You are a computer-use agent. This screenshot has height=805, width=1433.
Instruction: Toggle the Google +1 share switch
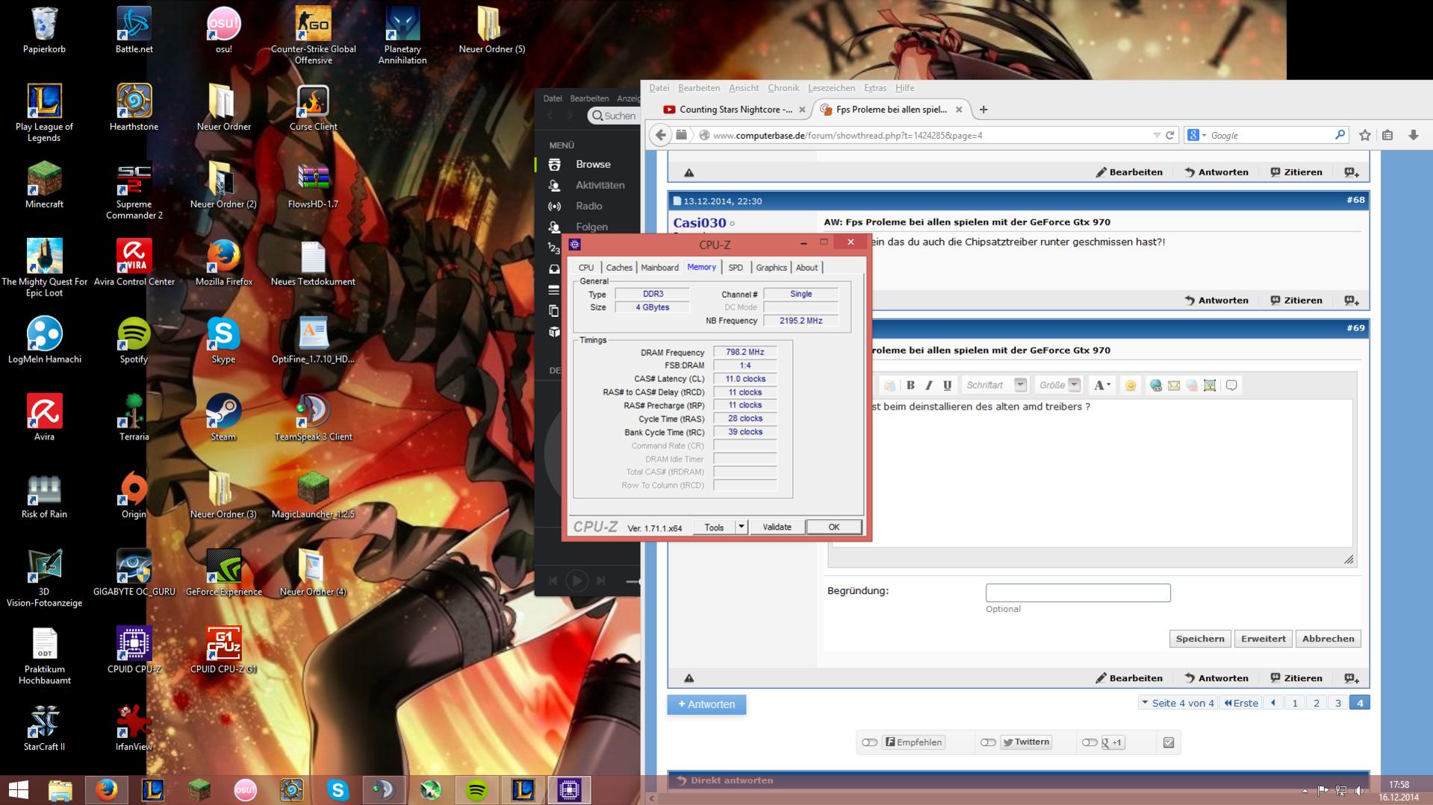1089,742
